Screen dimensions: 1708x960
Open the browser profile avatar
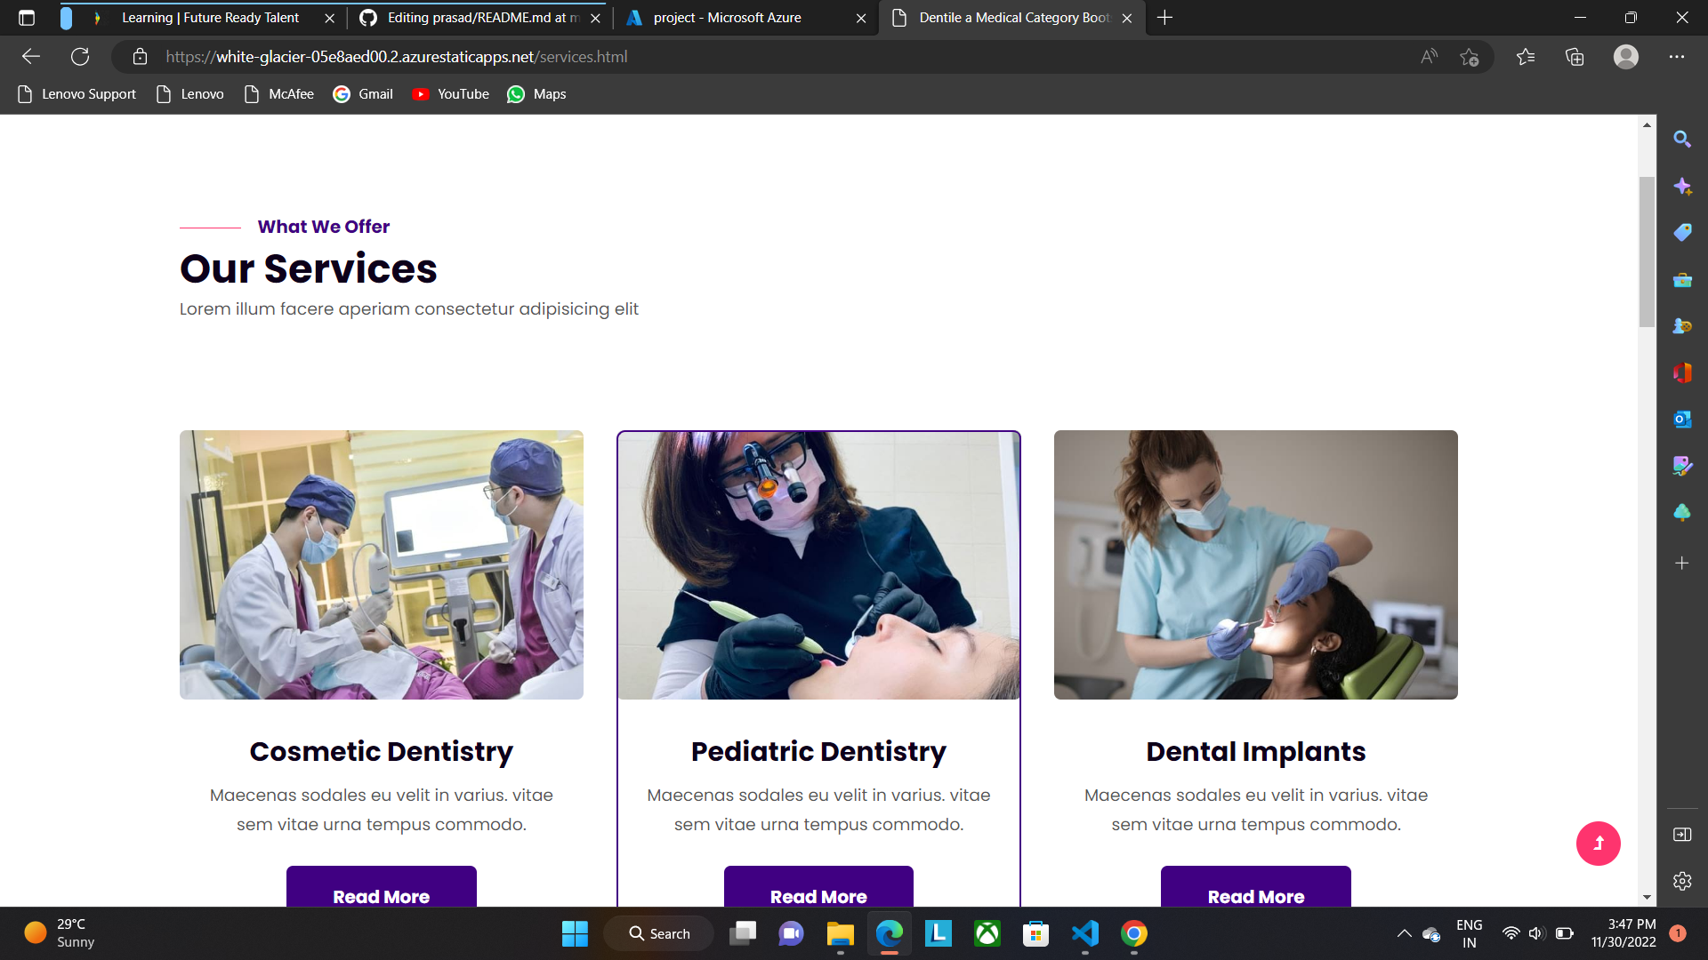tap(1626, 57)
